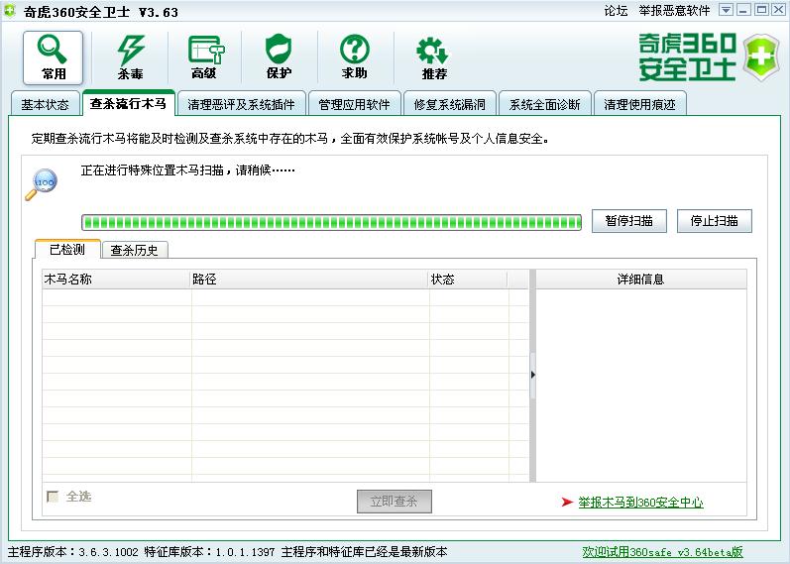
Task: Open the 保护 shield icon
Action: 279,57
